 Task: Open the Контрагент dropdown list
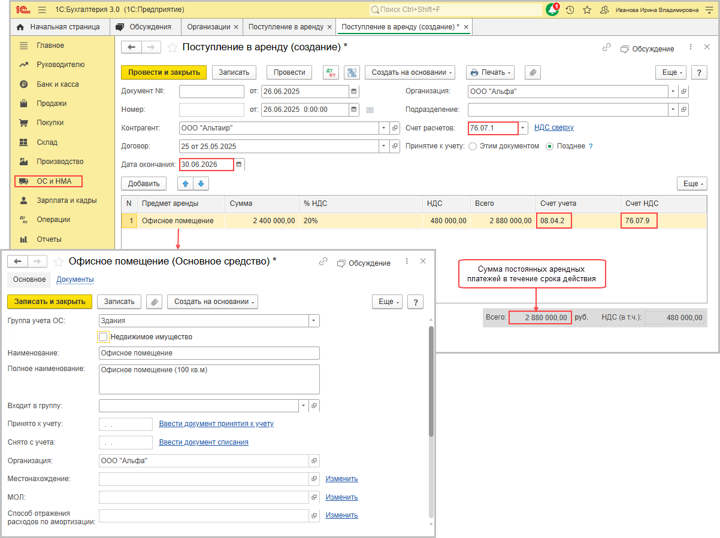[x=384, y=128]
